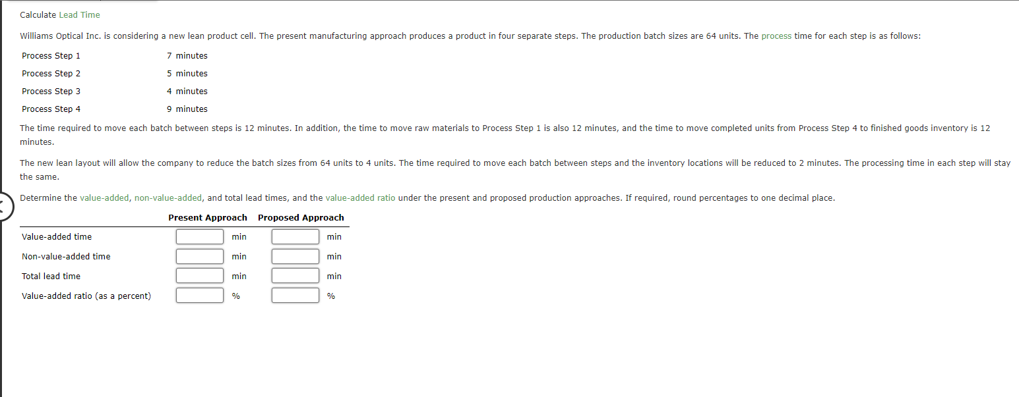Click the Present Approach column header

[x=207, y=217]
